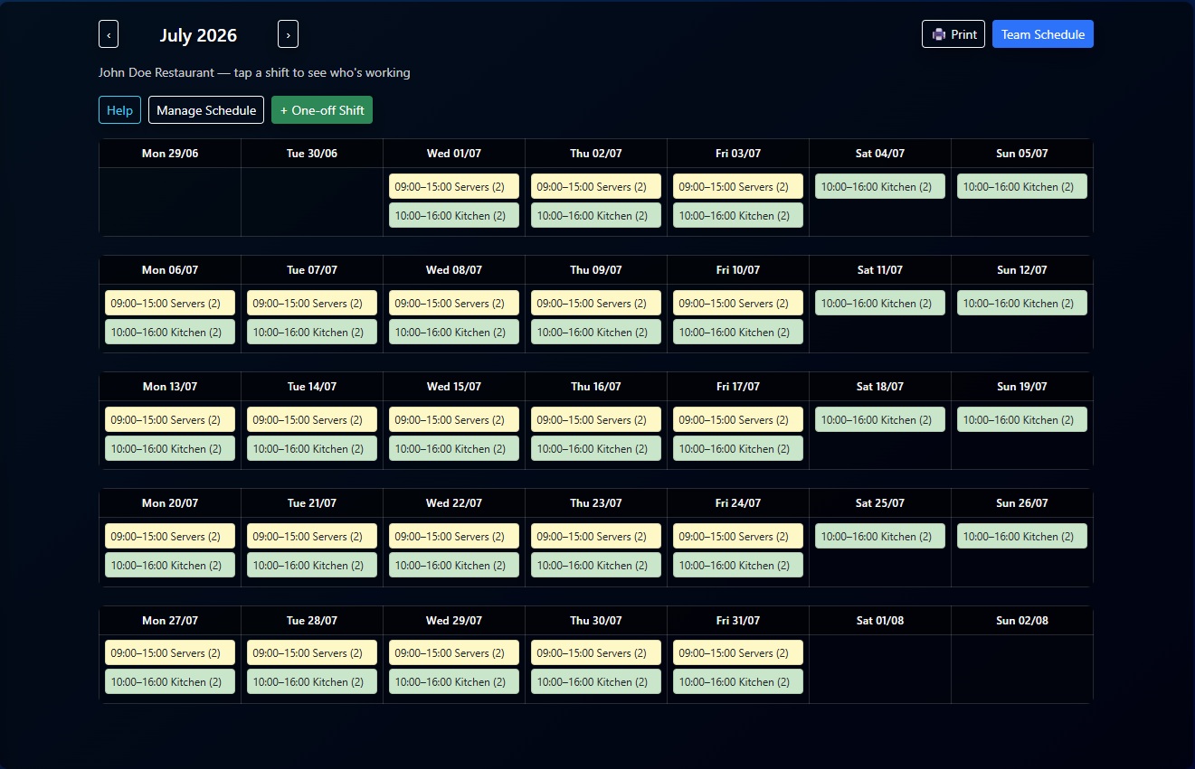This screenshot has height=769, width=1195.
Task: Advance to next month arrow
Action: click(288, 34)
